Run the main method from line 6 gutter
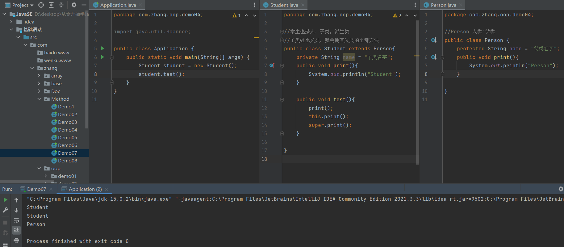Image resolution: width=564 pixels, height=247 pixels. pos(102,57)
